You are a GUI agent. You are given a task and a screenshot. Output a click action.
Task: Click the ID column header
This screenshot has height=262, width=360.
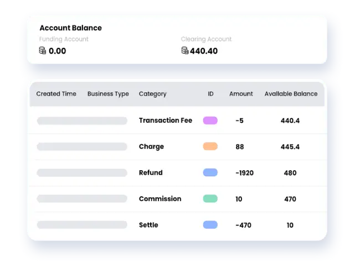point(210,94)
